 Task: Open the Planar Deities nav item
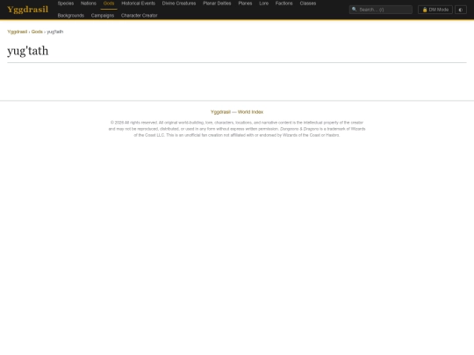(x=217, y=4)
